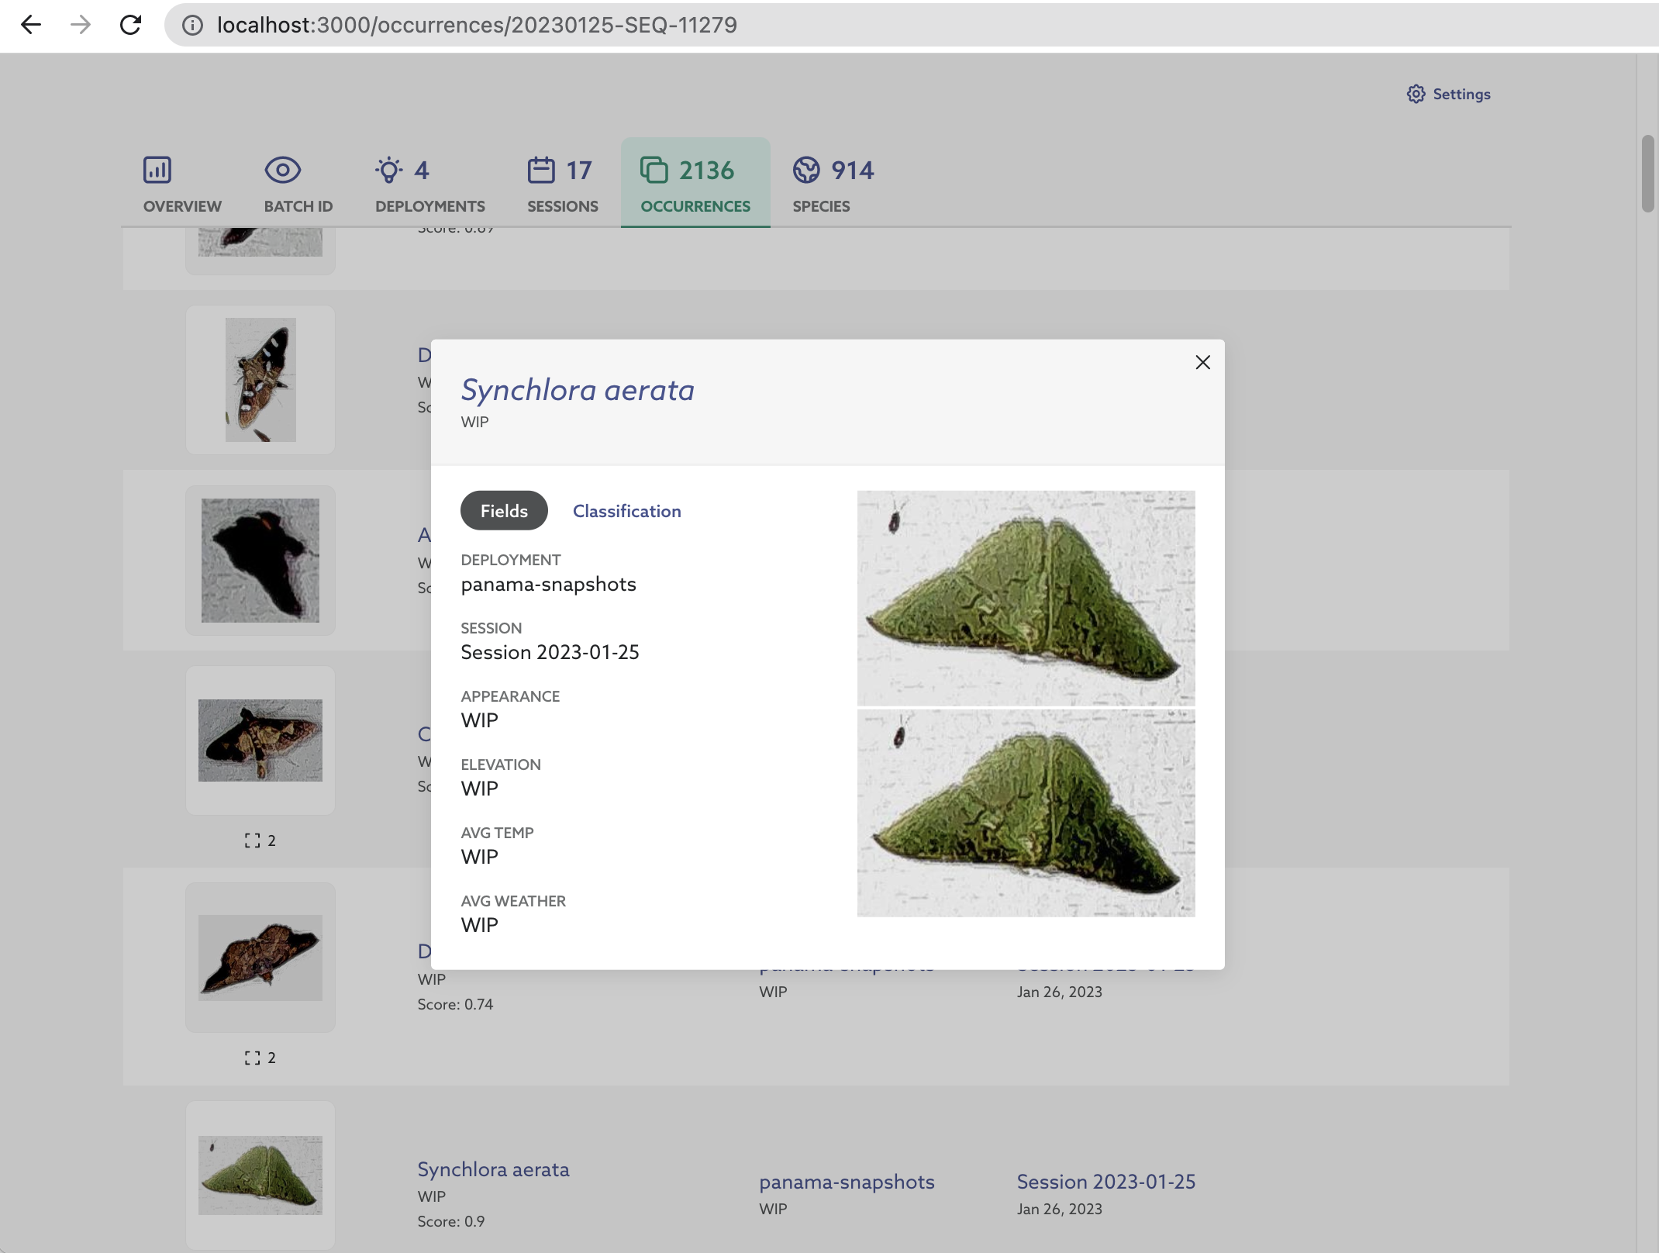Click the Settings gear icon

(1416, 94)
